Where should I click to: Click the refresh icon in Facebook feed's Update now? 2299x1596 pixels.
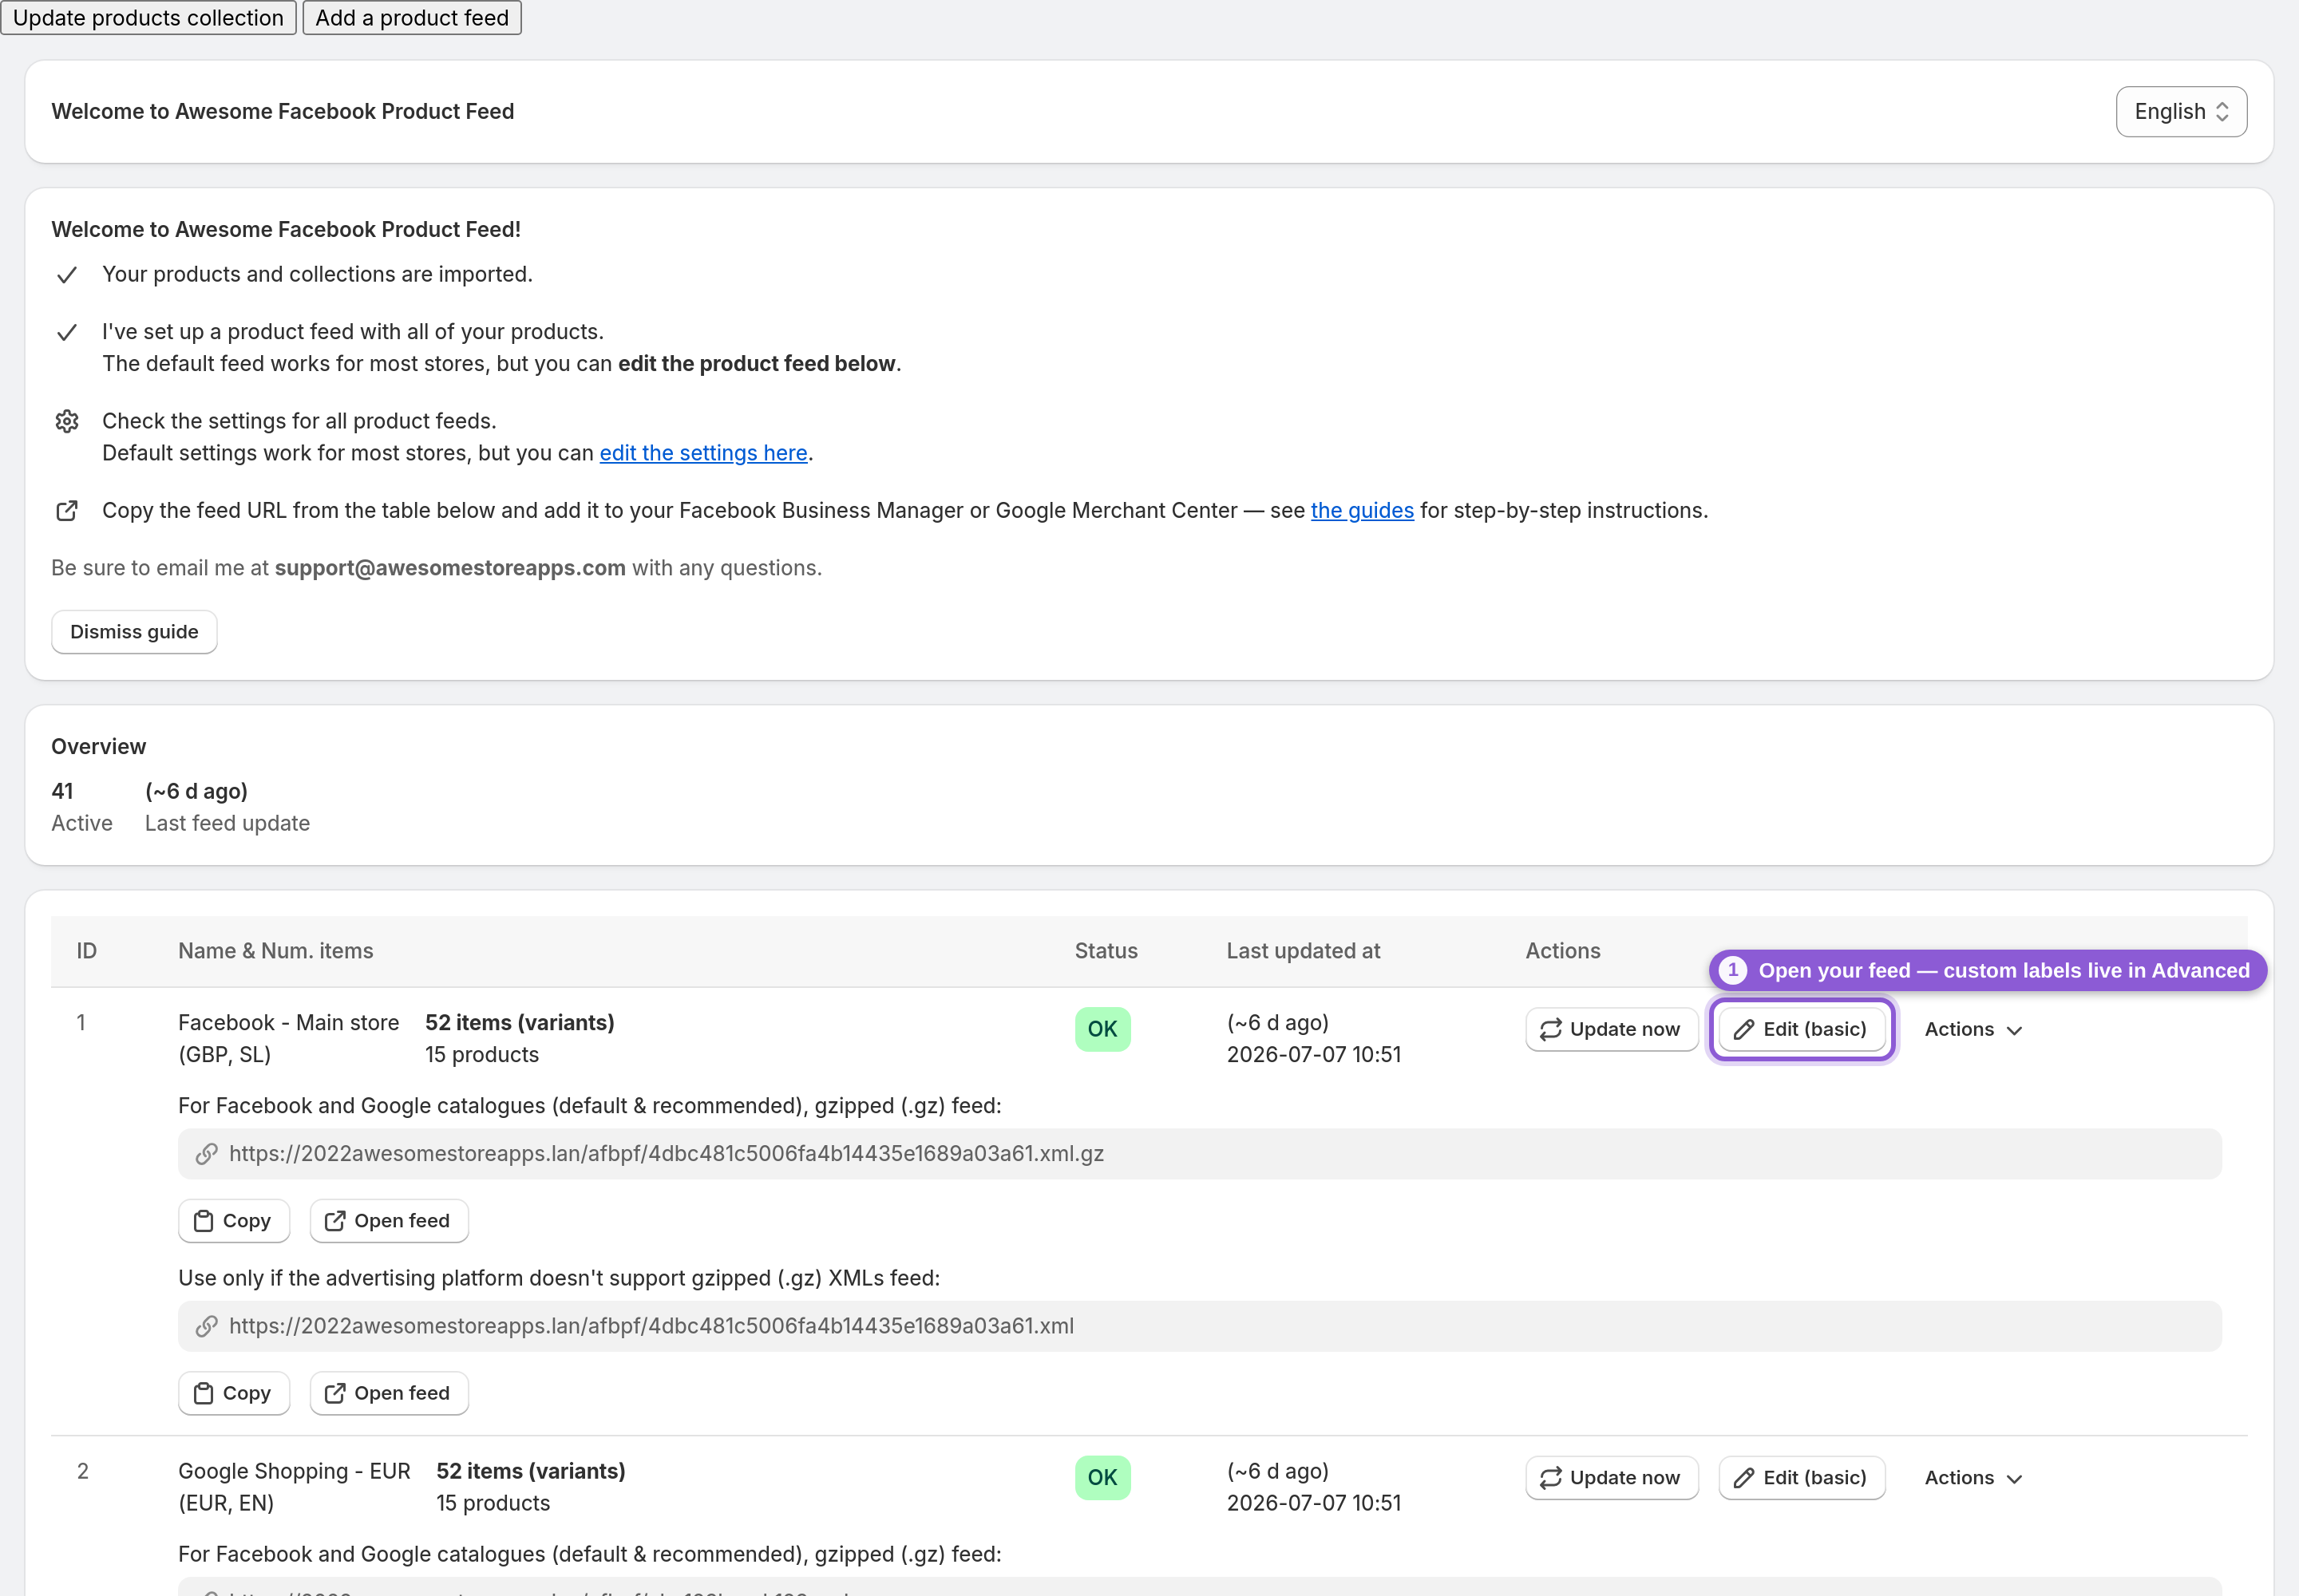(x=1551, y=1030)
